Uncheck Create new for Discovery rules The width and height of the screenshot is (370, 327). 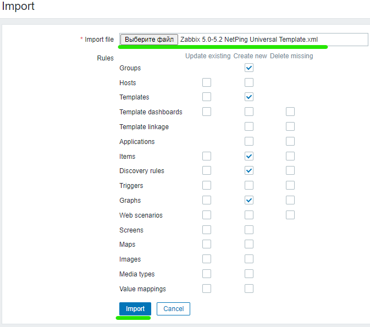(x=249, y=170)
